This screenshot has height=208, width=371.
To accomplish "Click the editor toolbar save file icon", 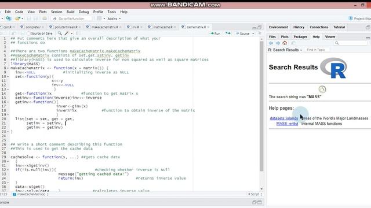I will coord(22,34).
